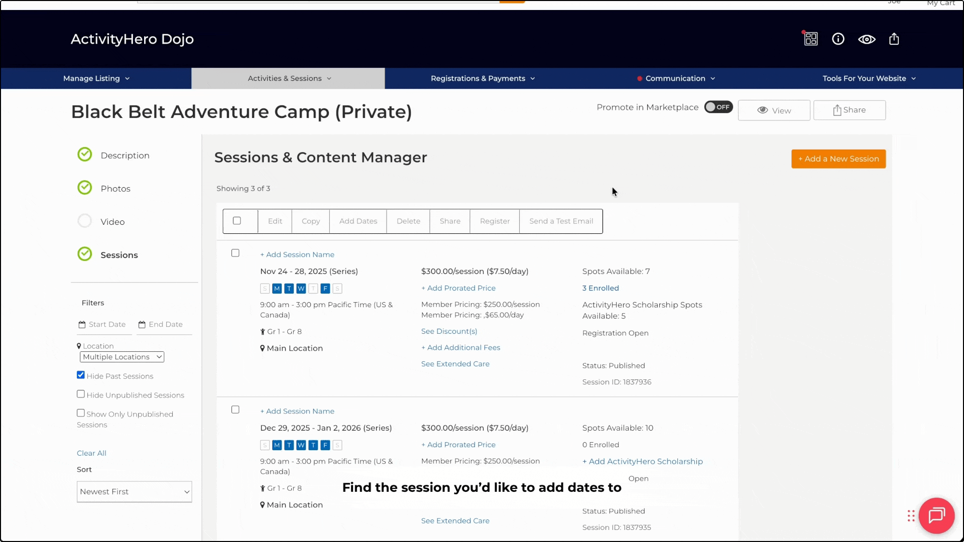Click the eye preview icon in header
Viewport: 964px width, 542px height.
coord(867,39)
